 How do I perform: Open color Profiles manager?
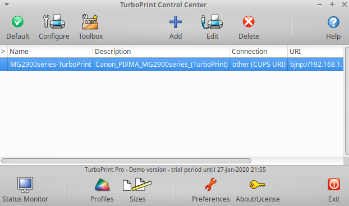pos(102,190)
